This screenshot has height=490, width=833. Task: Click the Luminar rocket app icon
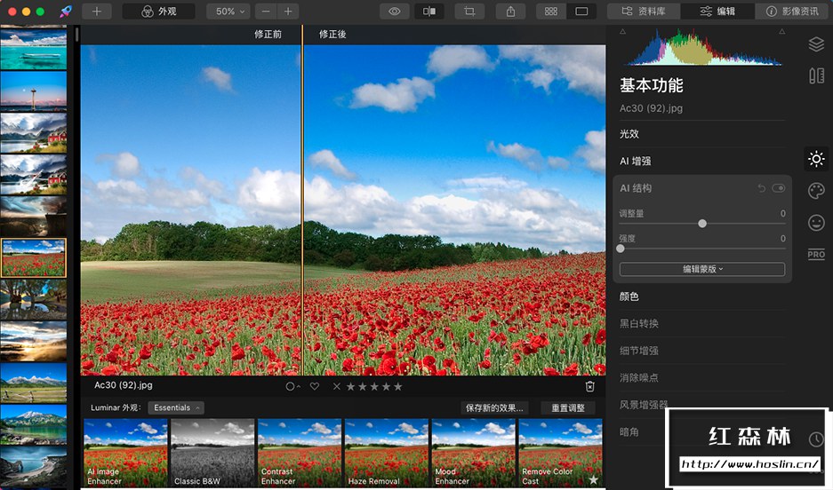[66, 12]
